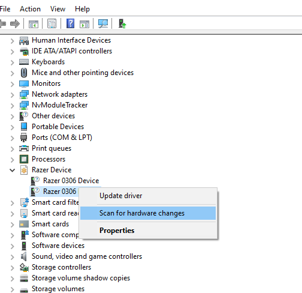302x293 pixels.
Task: Open the Help menu
Action: (82, 9)
